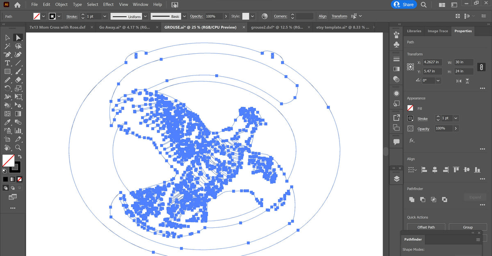Click the Align link in control bar
Image resolution: width=492 pixels, height=256 pixels.
(323, 16)
